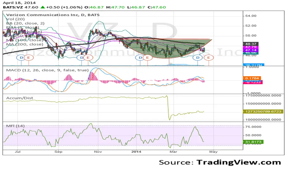Click the green up-arrow change indicator

click(42, 7)
